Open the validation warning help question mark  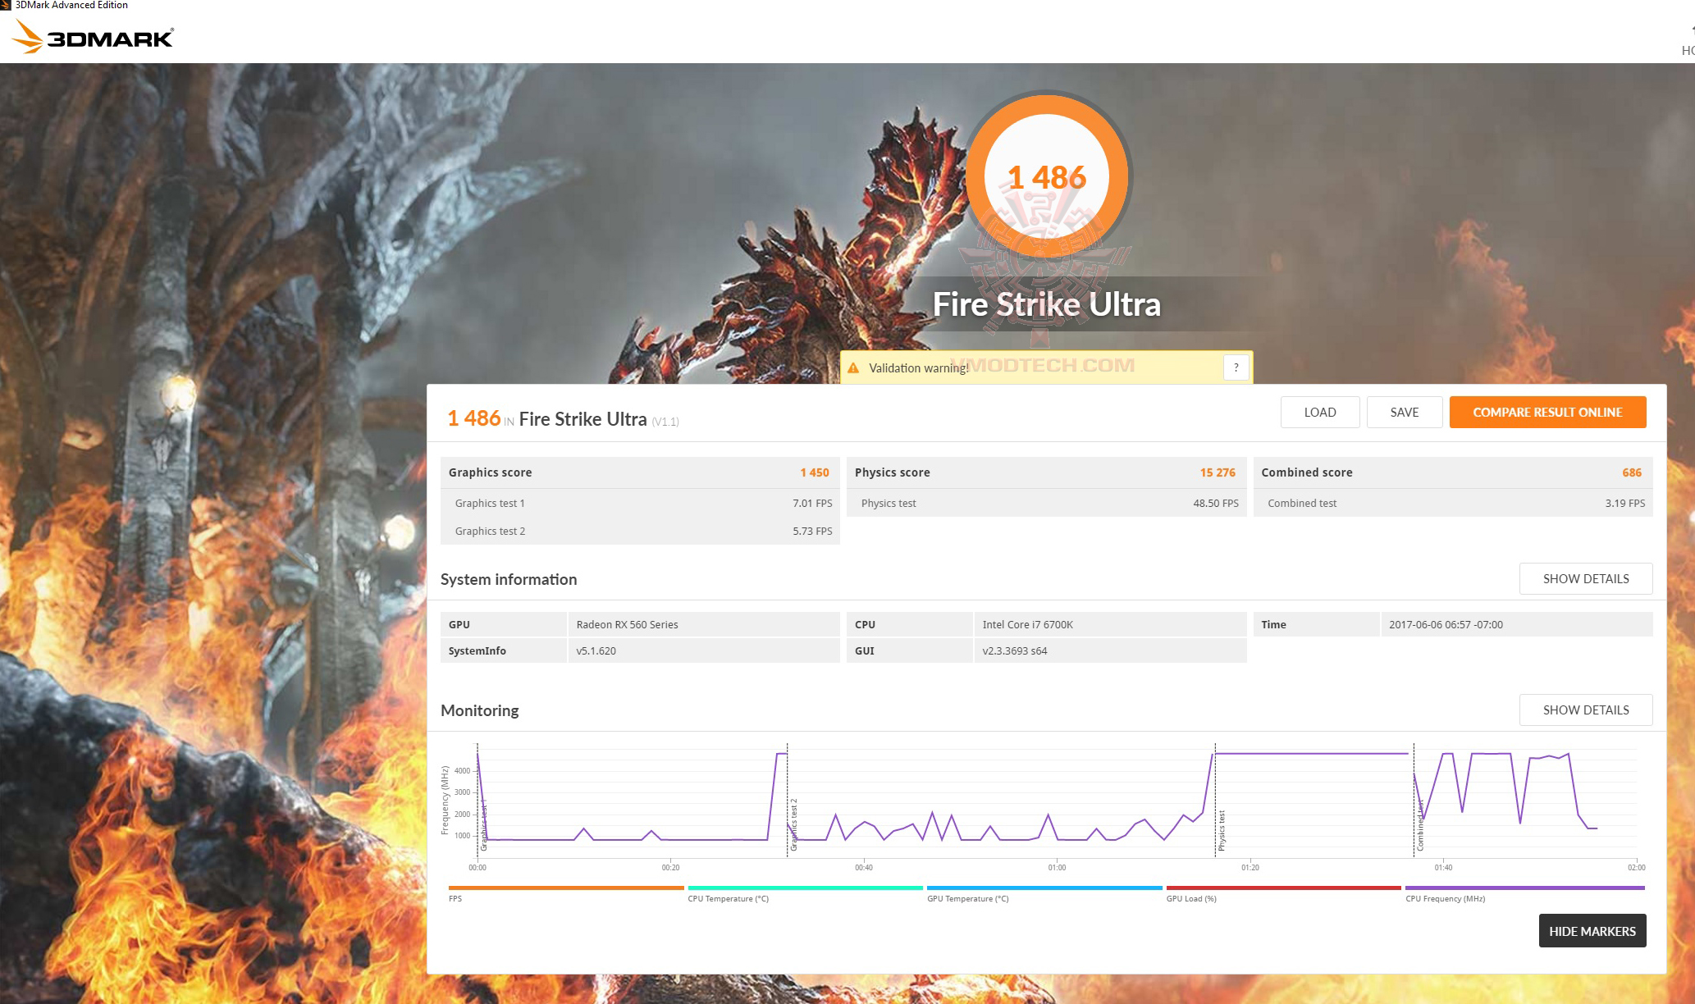pyautogui.click(x=1236, y=367)
